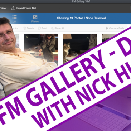Select the Photos view icon
This screenshot has height=131, width=131.
click(35, 17)
